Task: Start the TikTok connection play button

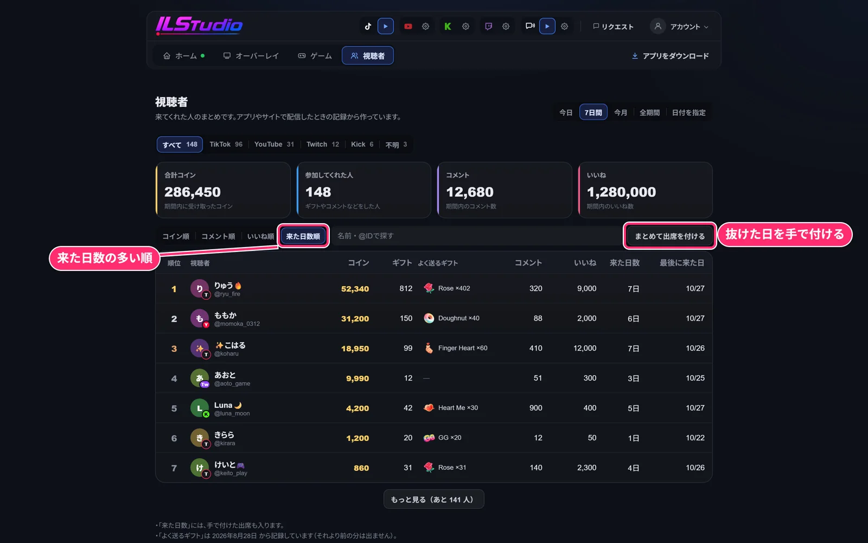Action: pyautogui.click(x=386, y=26)
